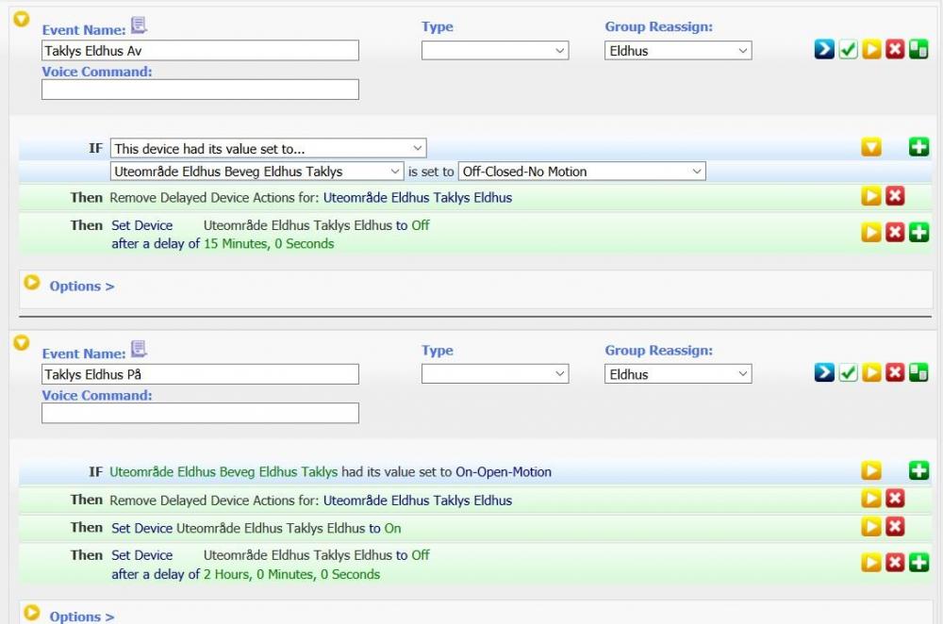Open Group Reassign dropdown for Taklys Eldhus Av
This screenshot has height=624, width=943.
(x=678, y=51)
